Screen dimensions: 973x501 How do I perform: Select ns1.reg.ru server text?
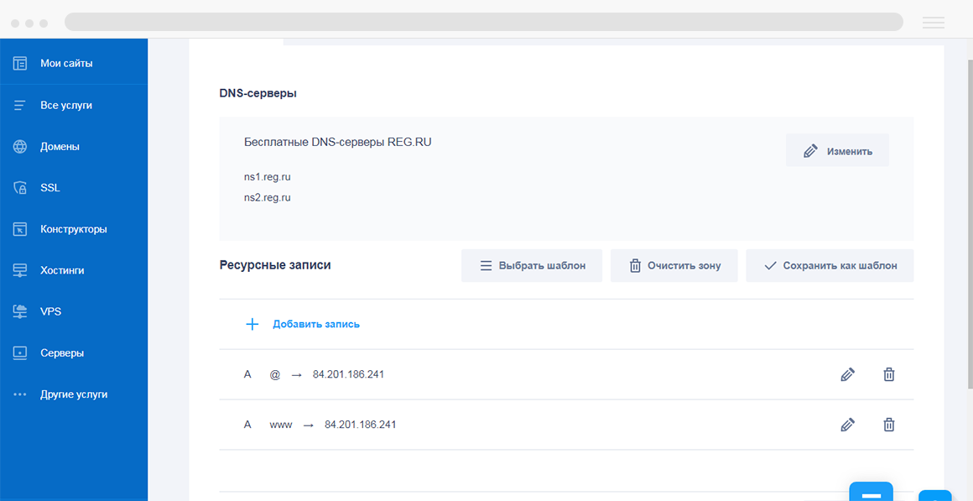268,177
